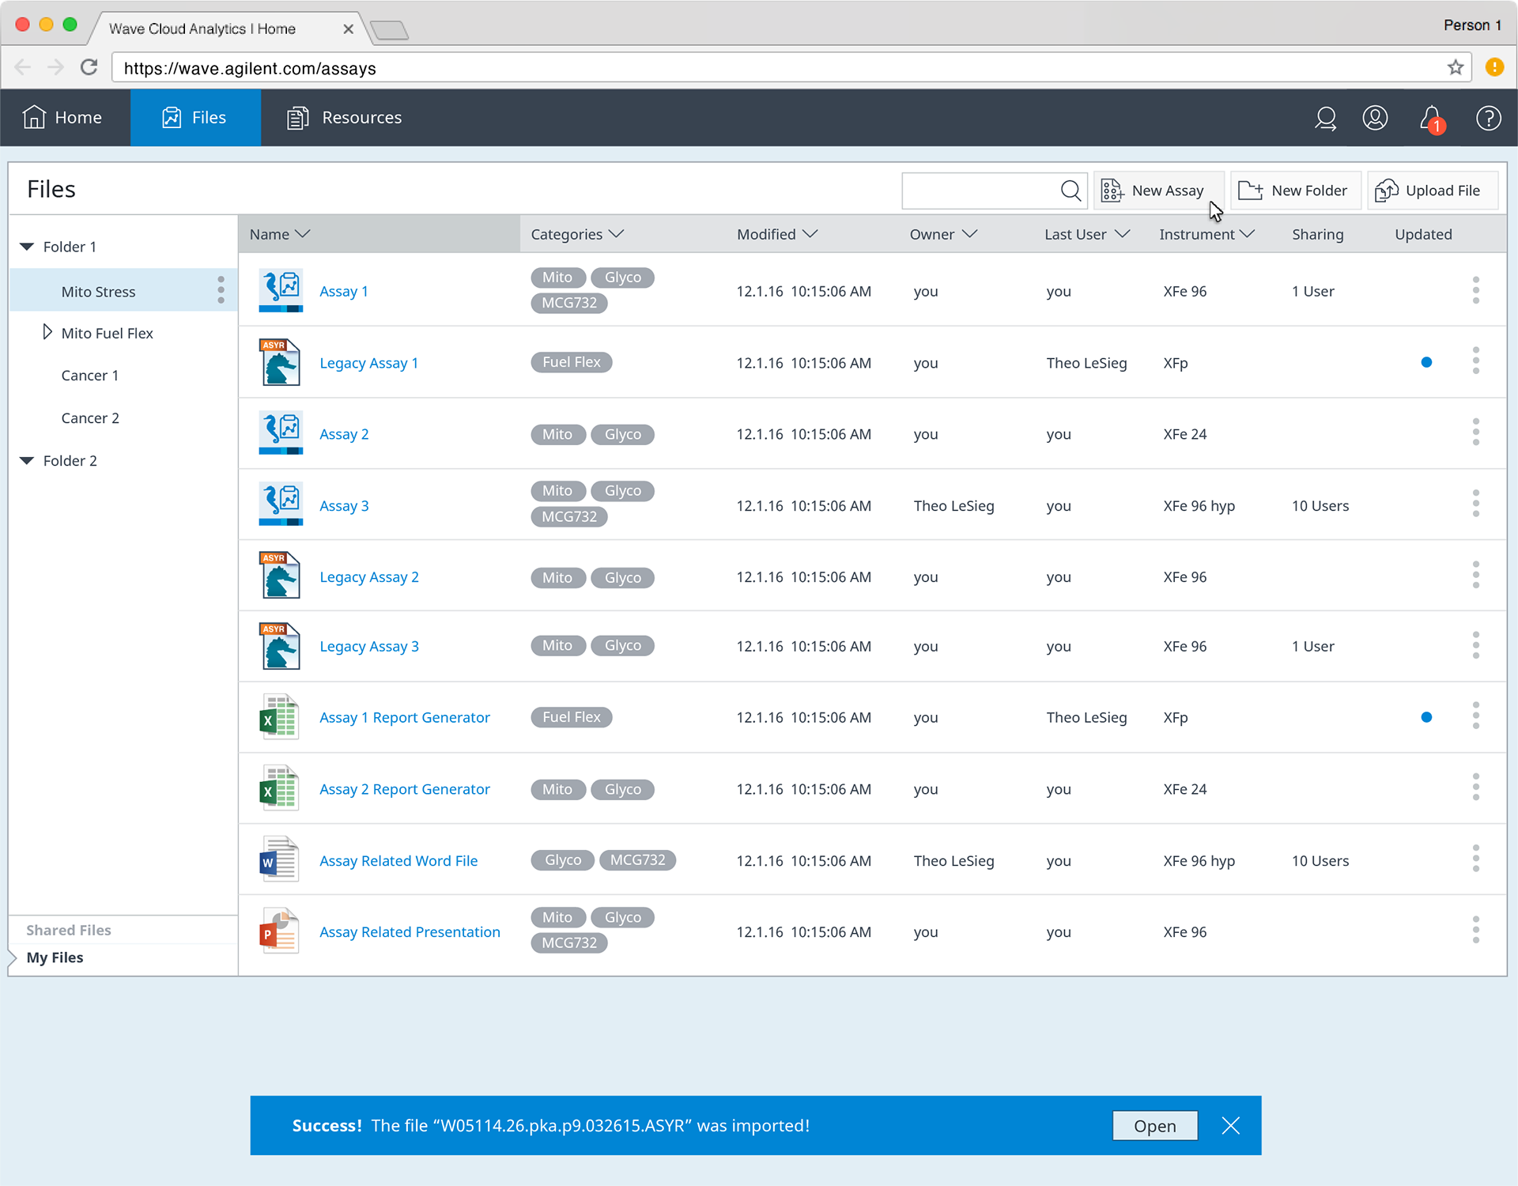Open the user profile account icon
The height and width of the screenshot is (1186, 1518).
tap(1375, 118)
